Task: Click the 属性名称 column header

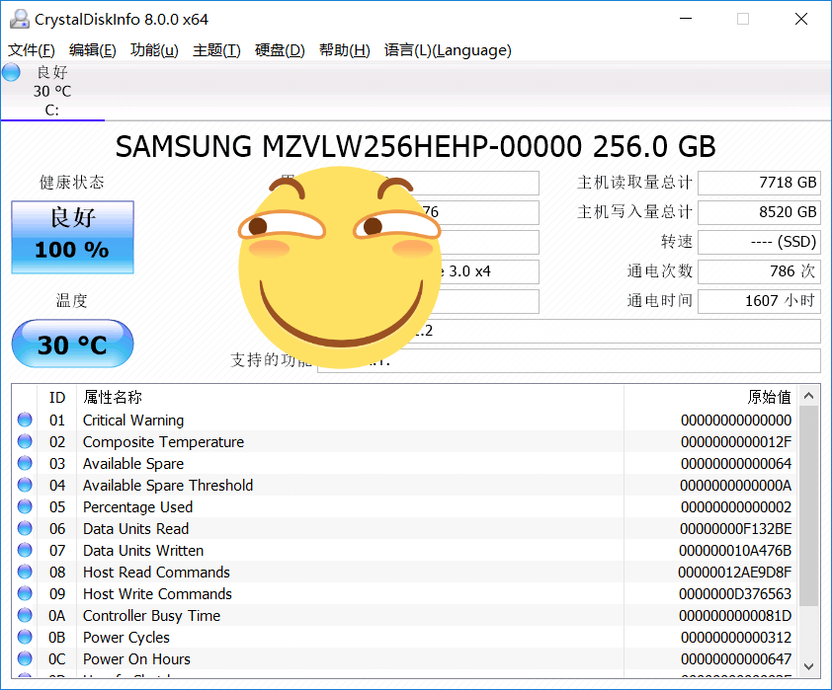Action: (350, 397)
